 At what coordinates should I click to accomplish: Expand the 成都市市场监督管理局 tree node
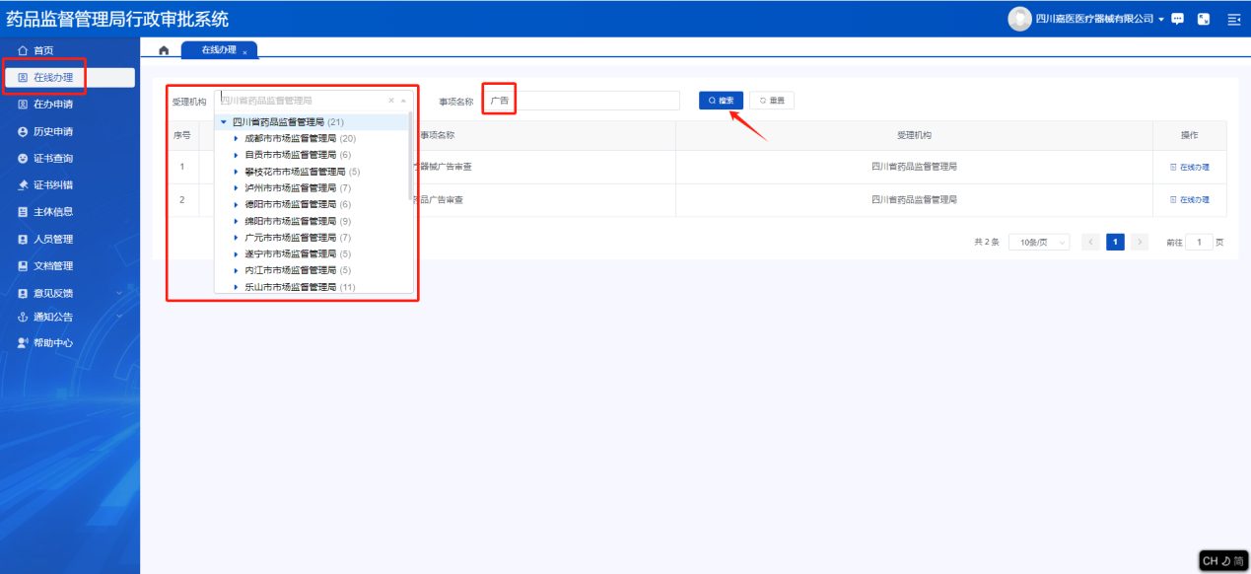[236, 138]
